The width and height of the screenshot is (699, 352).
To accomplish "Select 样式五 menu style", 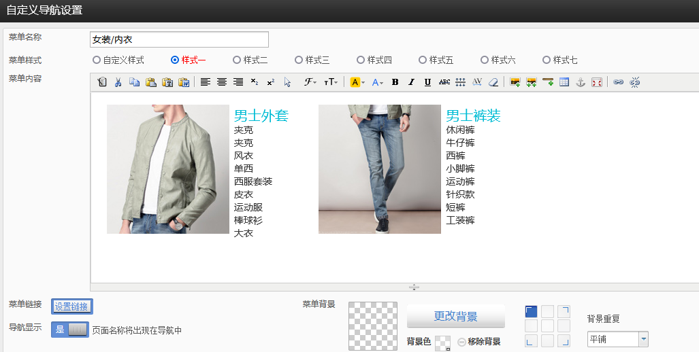I will tap(423, 60).
